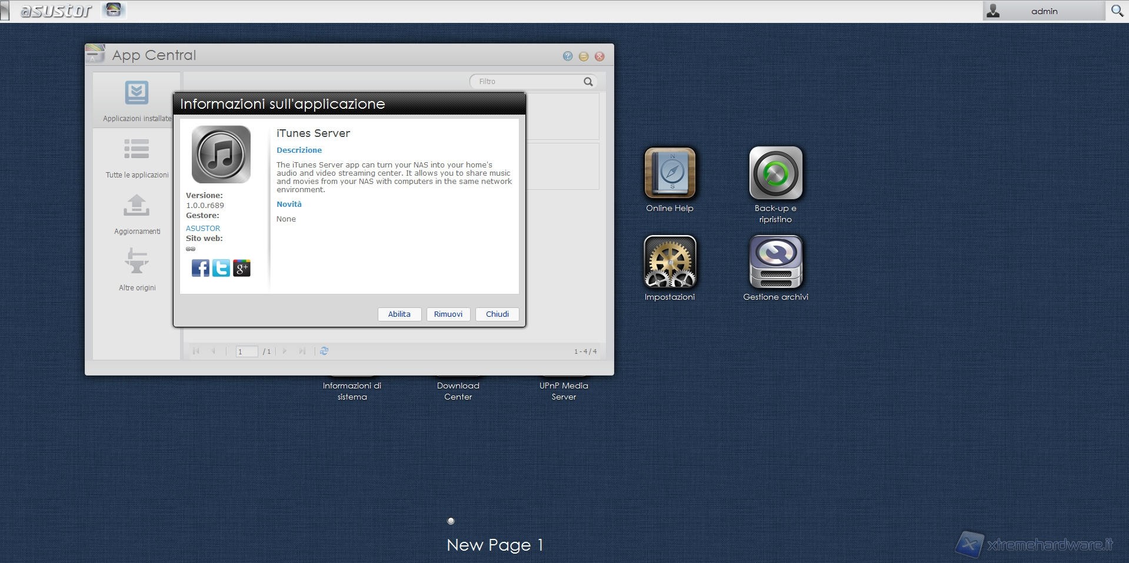The width and height of the screenshot is (1129, 563).
Task: Launch the Impostazioni gear icon
Action: (x=670, y=262)
